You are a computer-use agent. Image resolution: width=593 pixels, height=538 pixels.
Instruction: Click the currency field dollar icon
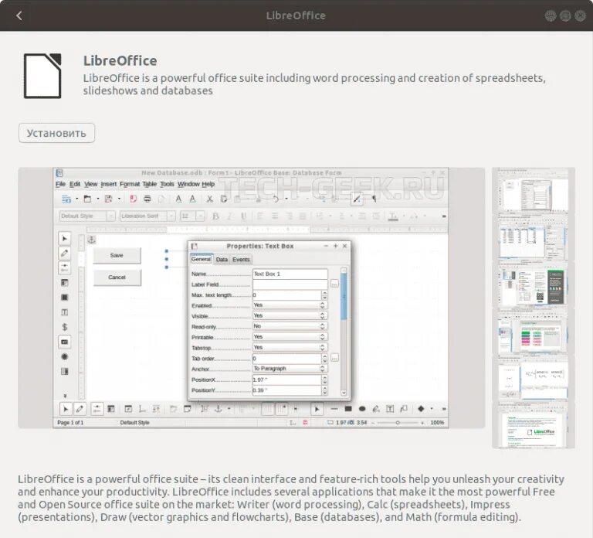[x=65, y=327]
